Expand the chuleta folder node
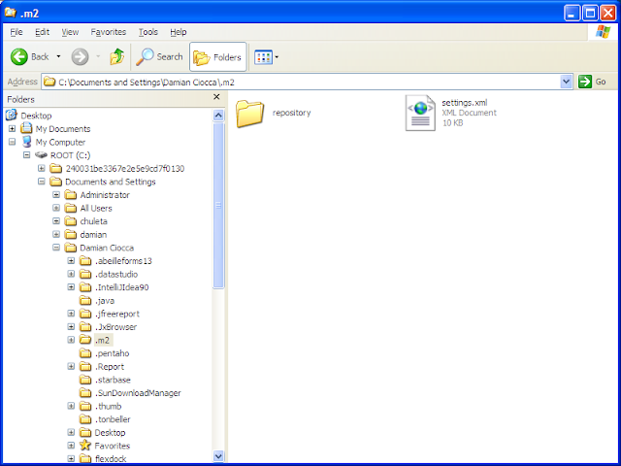 56,221
